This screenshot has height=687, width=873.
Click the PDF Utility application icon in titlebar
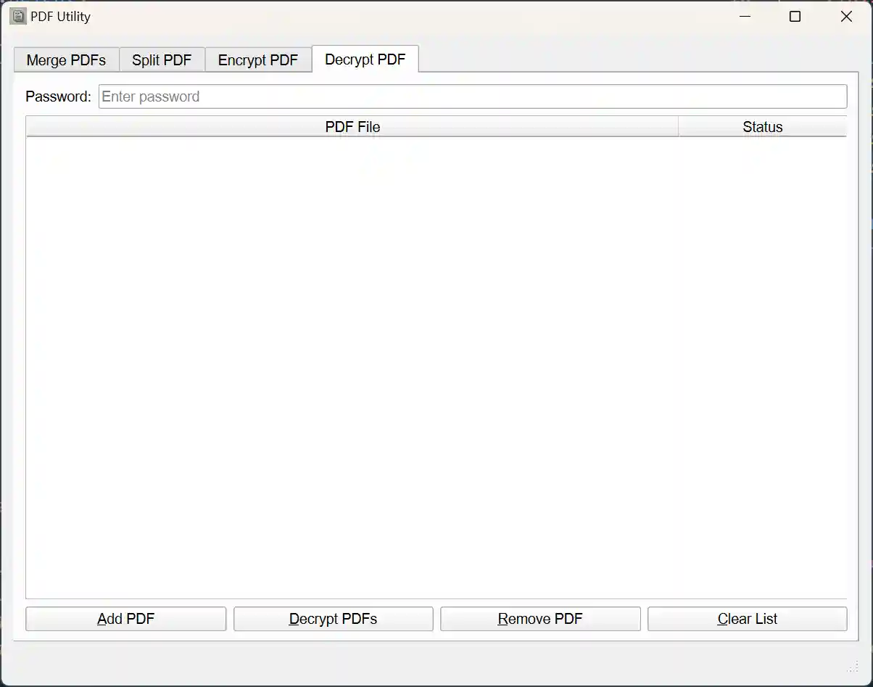17,15
